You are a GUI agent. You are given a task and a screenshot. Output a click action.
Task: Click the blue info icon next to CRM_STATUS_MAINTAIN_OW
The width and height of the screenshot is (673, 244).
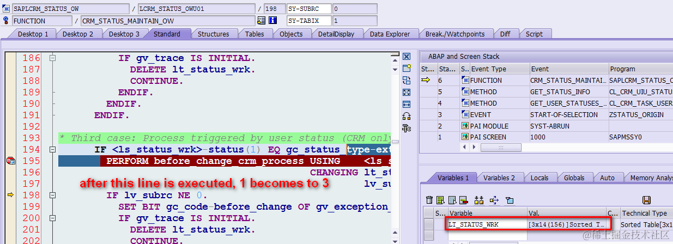coord(274,21)
